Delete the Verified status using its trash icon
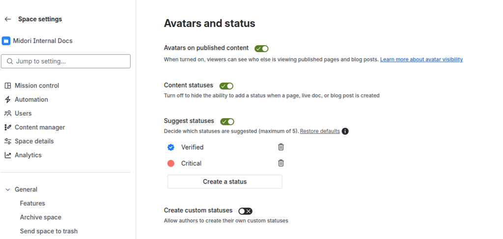 (x=281, y=147)
